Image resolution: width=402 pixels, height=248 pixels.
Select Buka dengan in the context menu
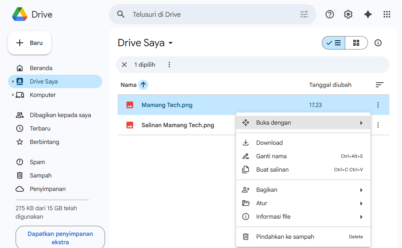[303, 123]
